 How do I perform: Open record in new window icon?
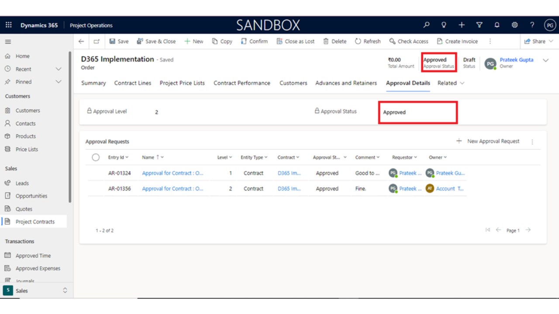(97, 41)
